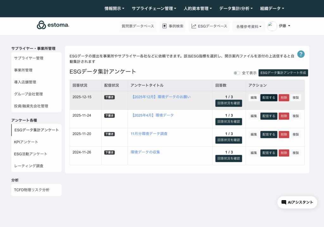Toggle the 全て表示 switch

pyautogui.click(x=237, y=73)
